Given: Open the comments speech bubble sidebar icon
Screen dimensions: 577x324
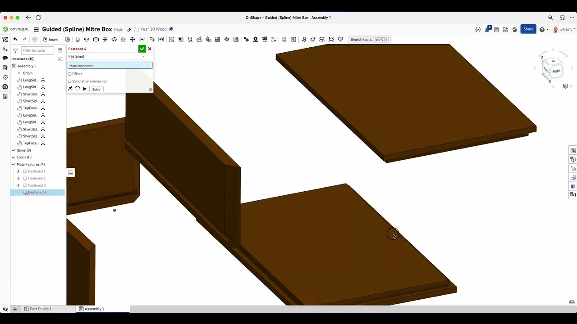Looking at the screenshot, I should tap(5, 58).
